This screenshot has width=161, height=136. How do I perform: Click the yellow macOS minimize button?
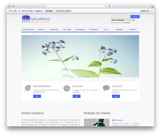coord(12,6)
